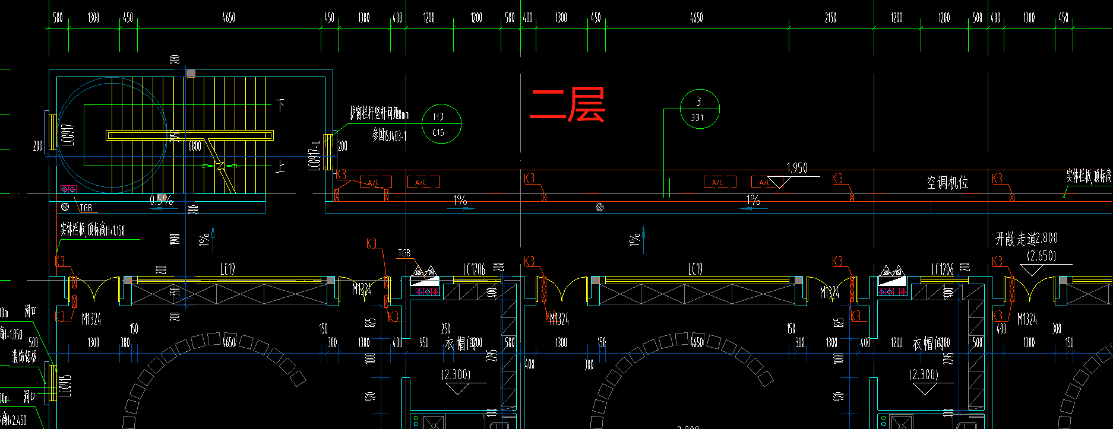
Task: Select the 2150 dimension in top row
Action: pos(830,18)
